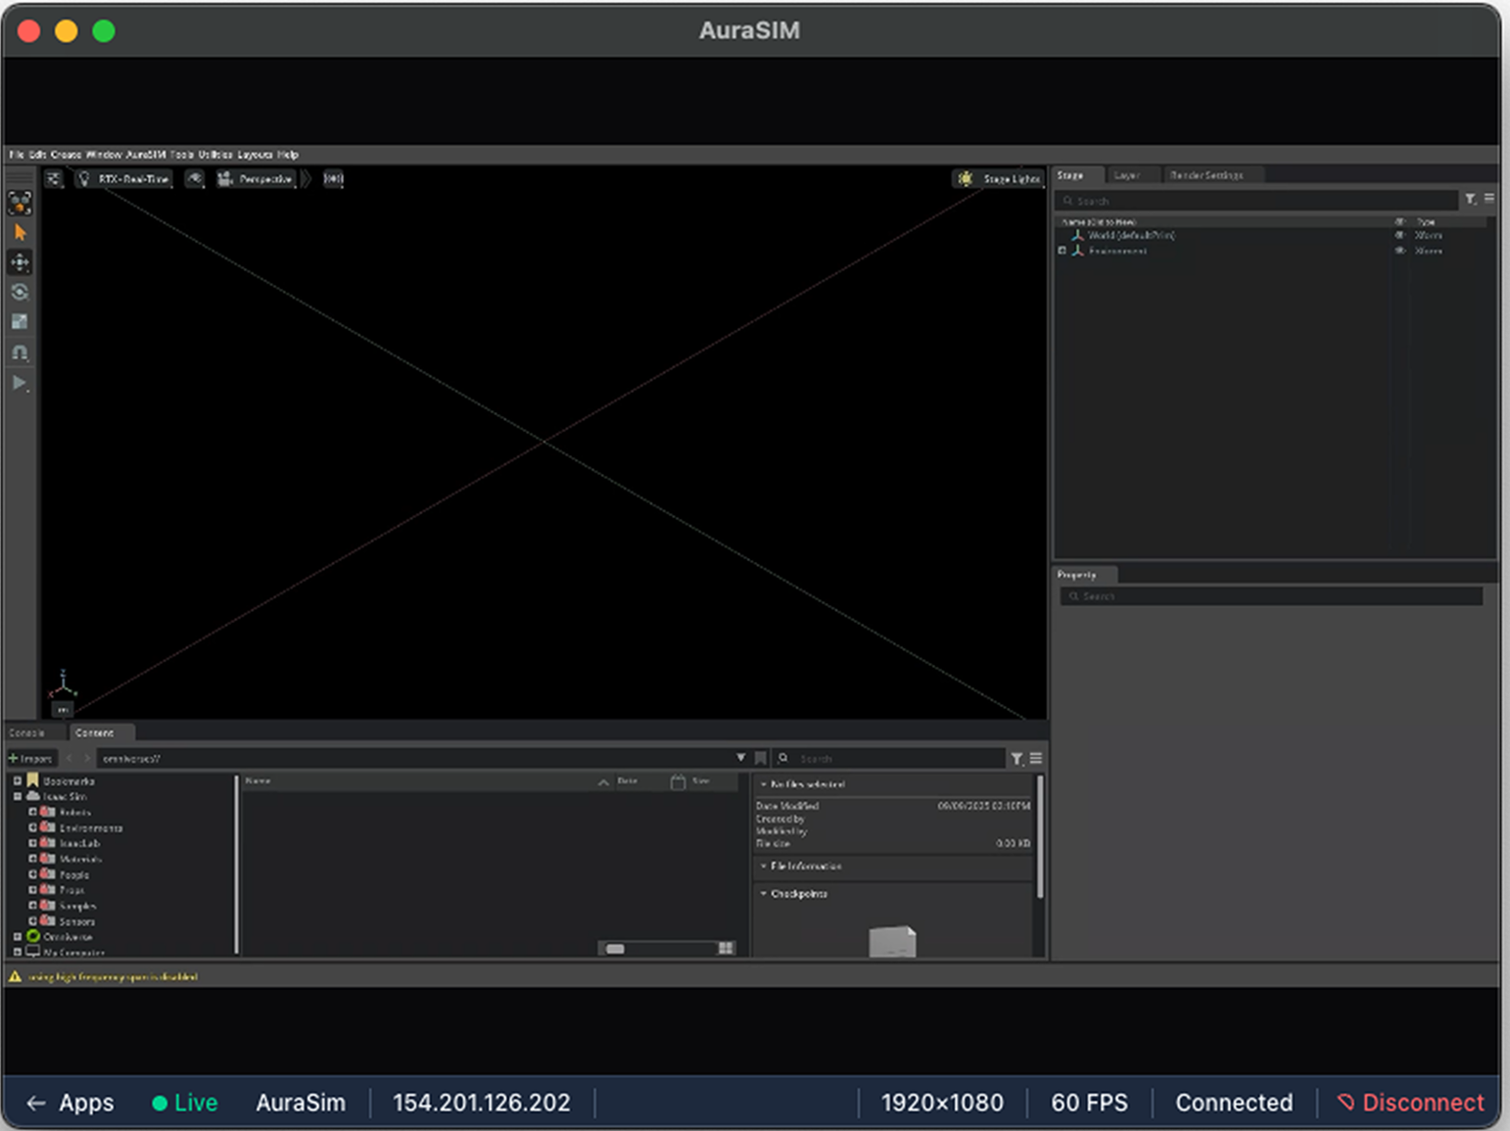1510x1131 pixels.
Task: Expand the Robots folder
Action: coord(33,813)
